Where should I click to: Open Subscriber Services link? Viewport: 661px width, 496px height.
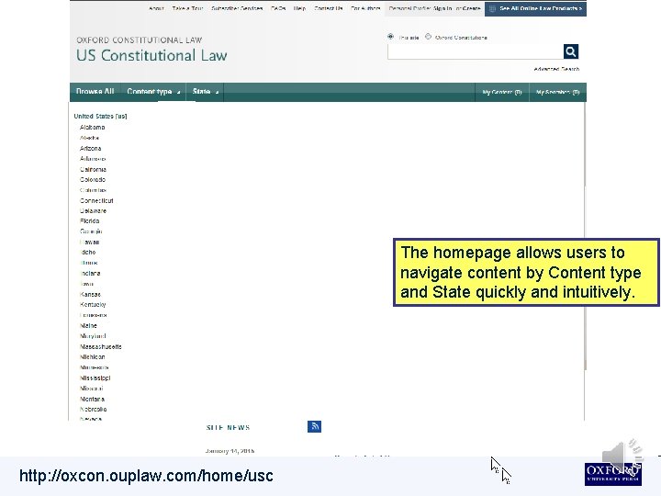(x=237, y=8)
